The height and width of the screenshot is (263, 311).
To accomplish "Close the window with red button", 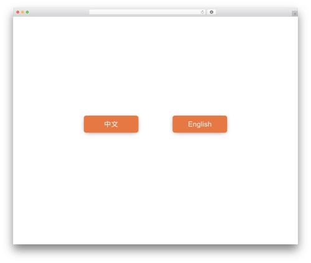I will tap(18, 12).
